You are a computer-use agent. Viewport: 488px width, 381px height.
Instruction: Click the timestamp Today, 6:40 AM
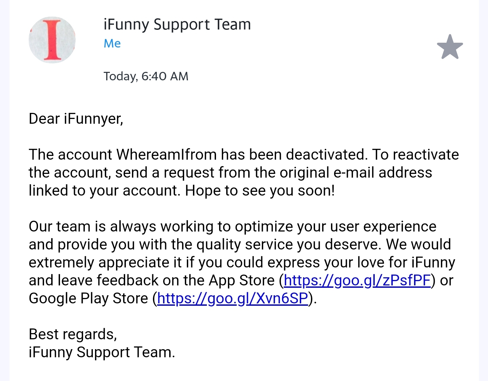pyautogui.click(x=146, y=76)
